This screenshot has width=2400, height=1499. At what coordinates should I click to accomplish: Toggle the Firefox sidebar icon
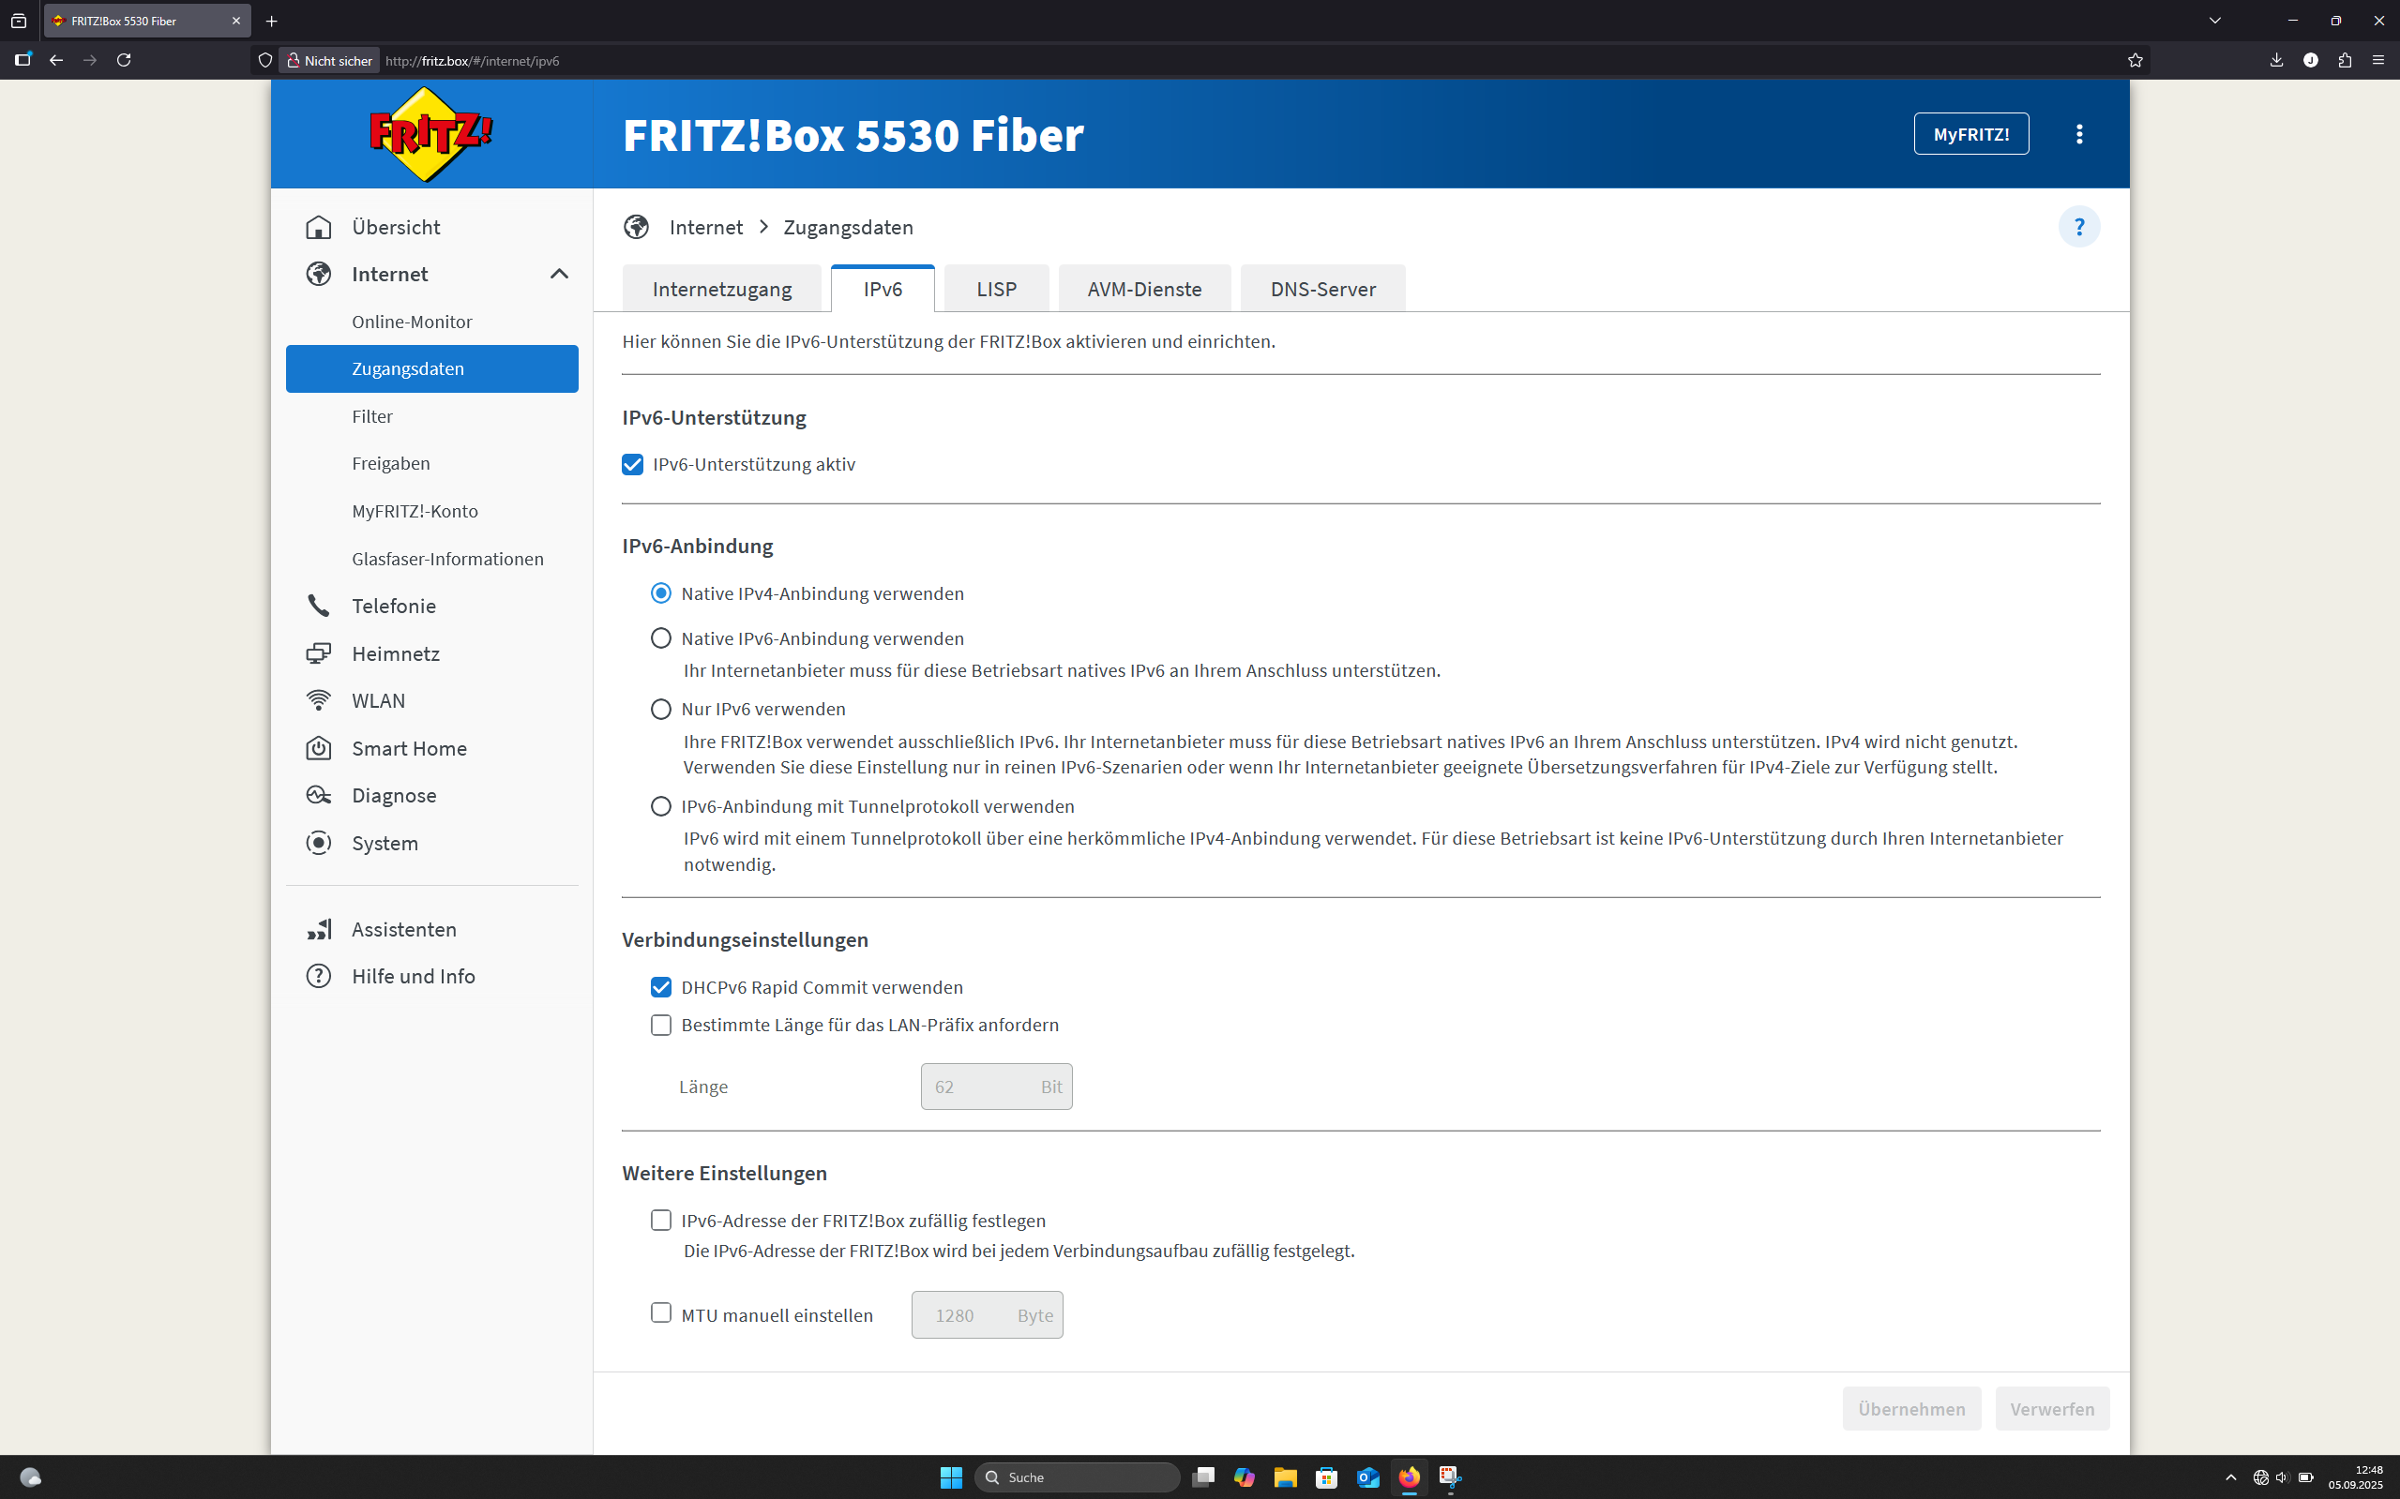pyautogui.click(x=23, y=61)
